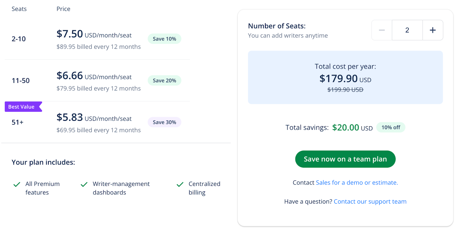Screen dimensions: 458x231
Task: Select the 11-50 seats pricing row
Action: (21, 81)
